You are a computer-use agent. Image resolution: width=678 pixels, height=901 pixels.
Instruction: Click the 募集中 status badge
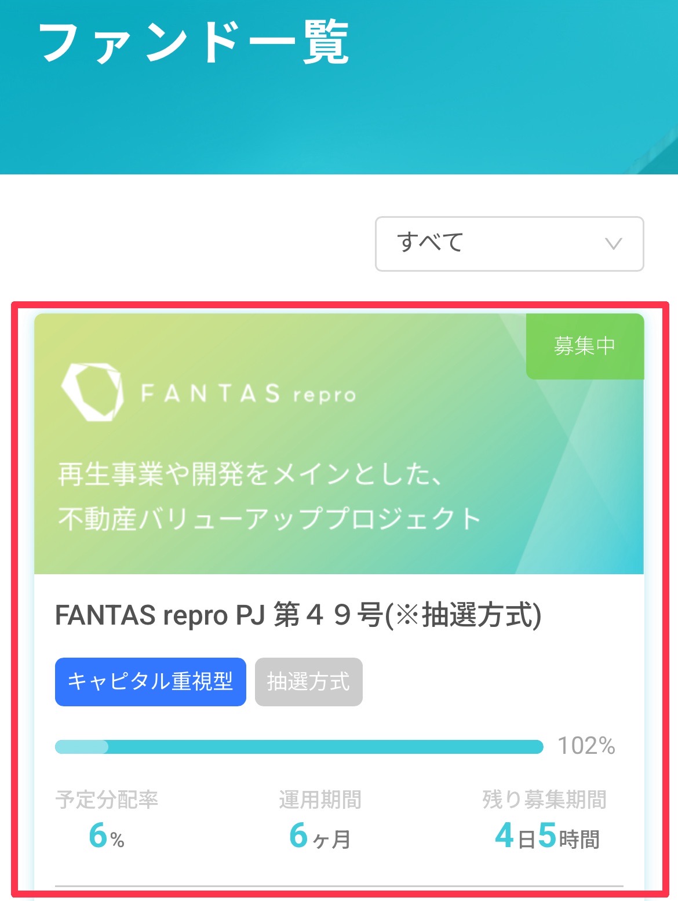coord(585,346)
